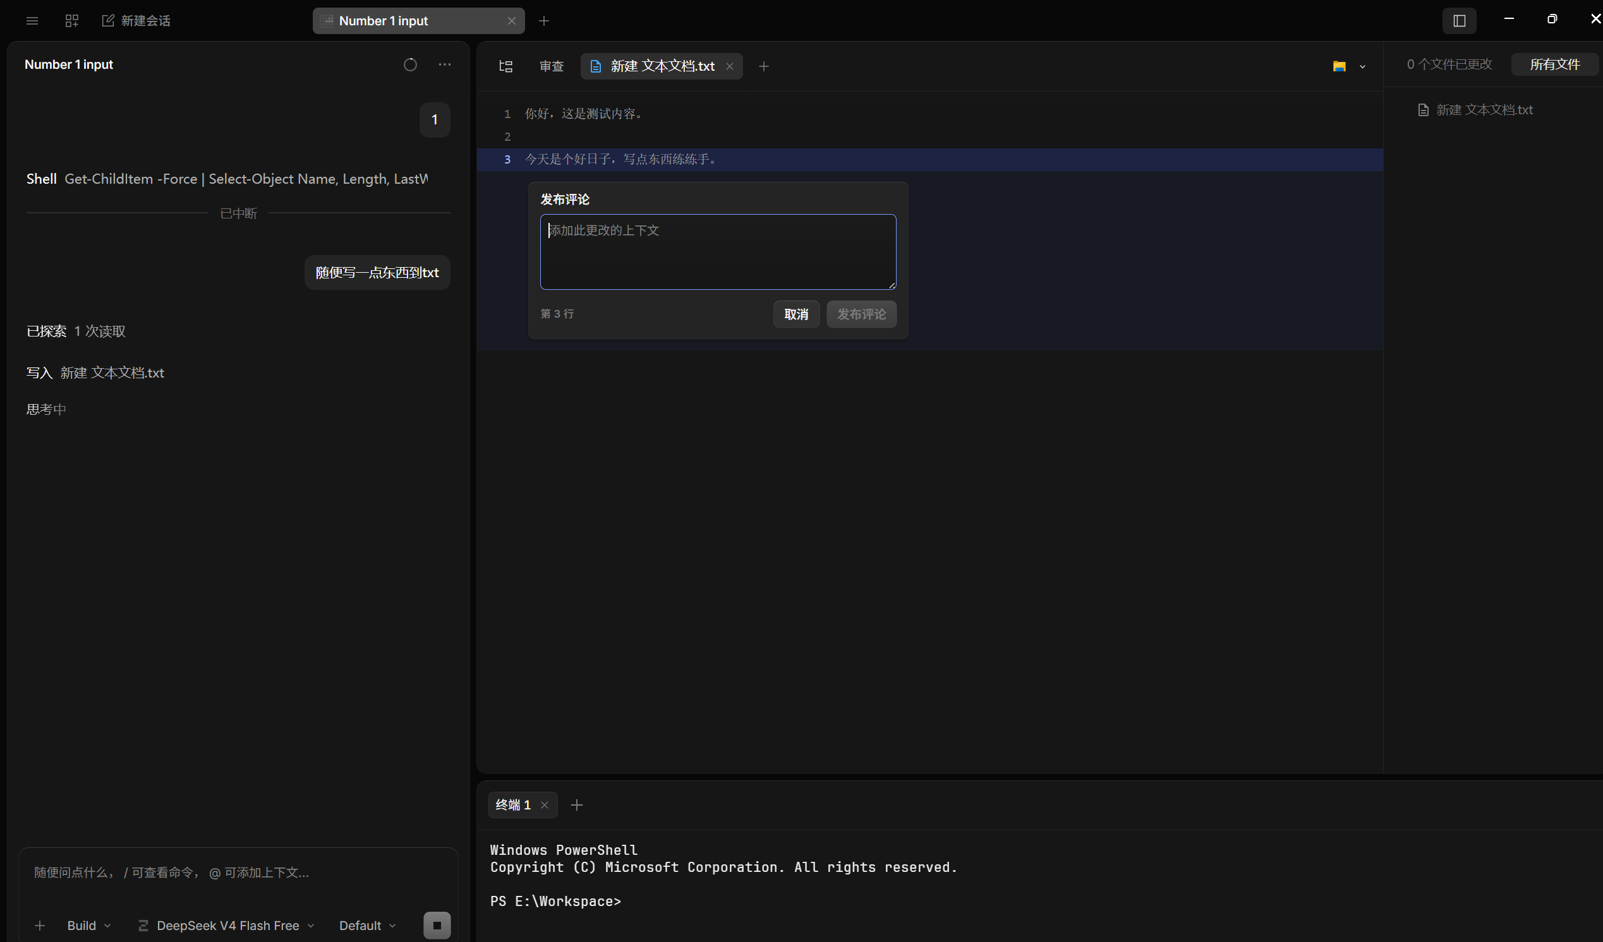
Task: Click the session loading circle icon
Action: pos(410,65)
